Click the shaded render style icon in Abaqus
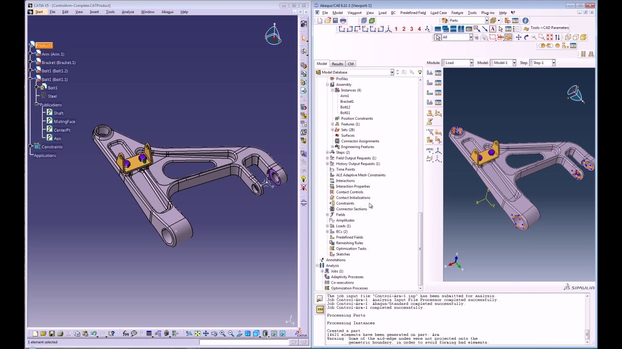622x349 pixels. pyautogui.click(x=584, y=37)
